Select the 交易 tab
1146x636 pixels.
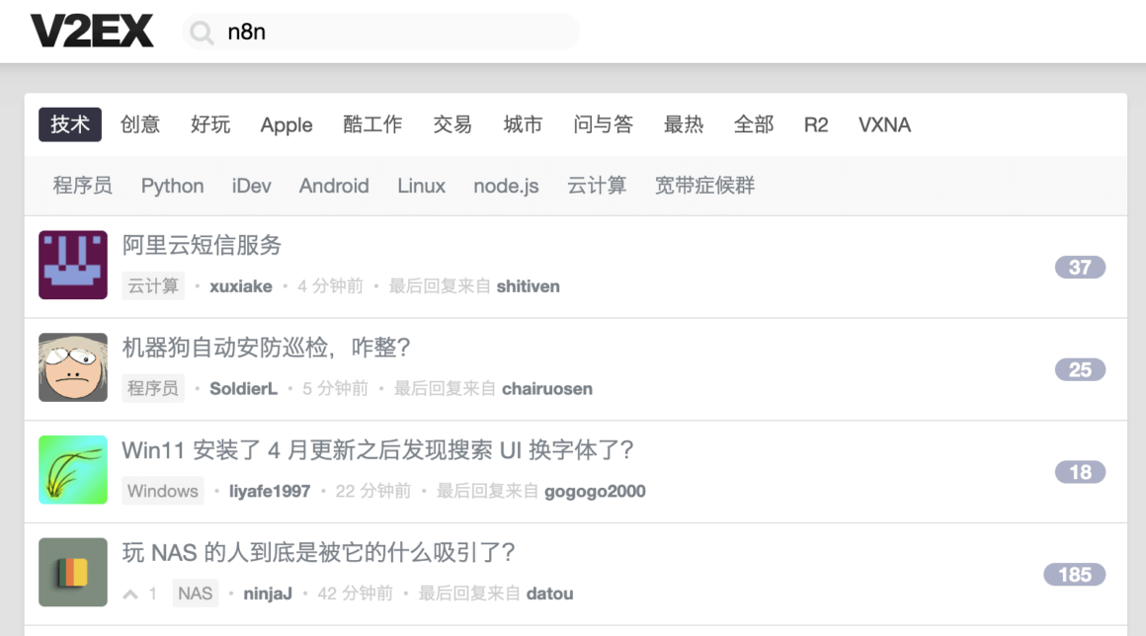pyautogui.click(x=452, y=124)
